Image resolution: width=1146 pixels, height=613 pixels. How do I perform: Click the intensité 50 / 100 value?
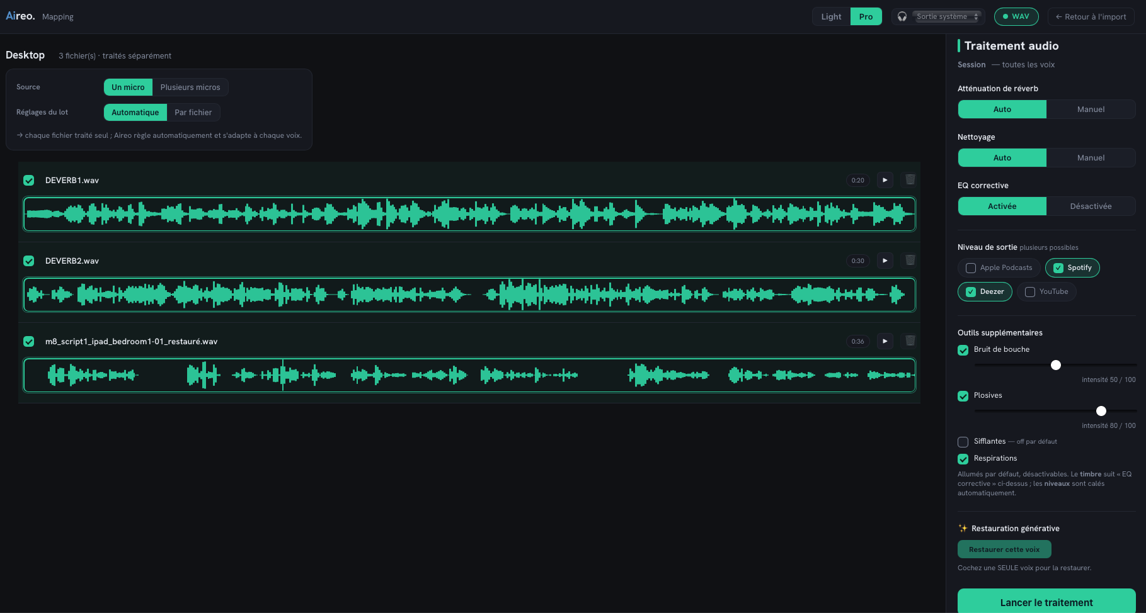pyautogui.click(x=1109, y=380)
